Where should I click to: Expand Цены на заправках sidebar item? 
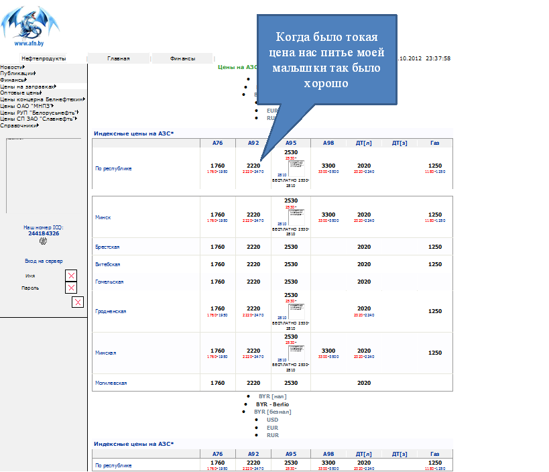click(27, 86)
